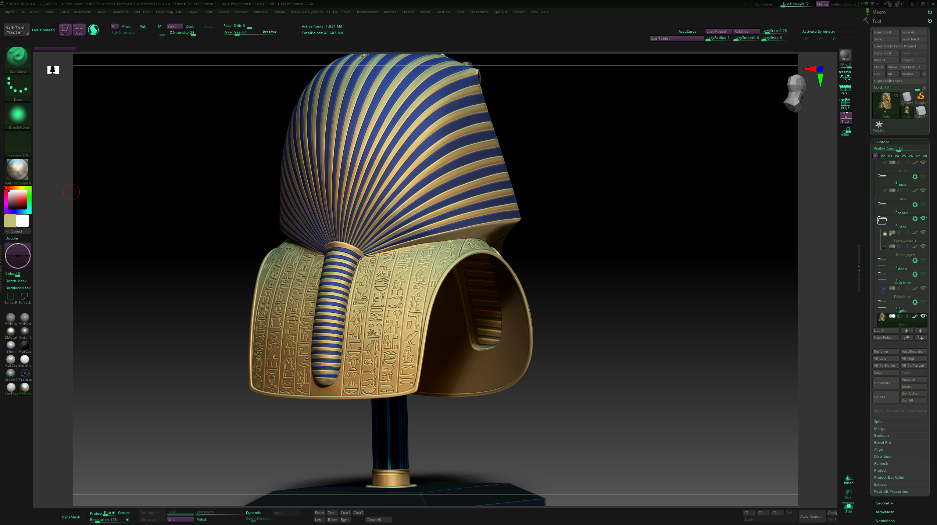Open the Material menu
The image size is (937, 525).
(x=261, y=12)
